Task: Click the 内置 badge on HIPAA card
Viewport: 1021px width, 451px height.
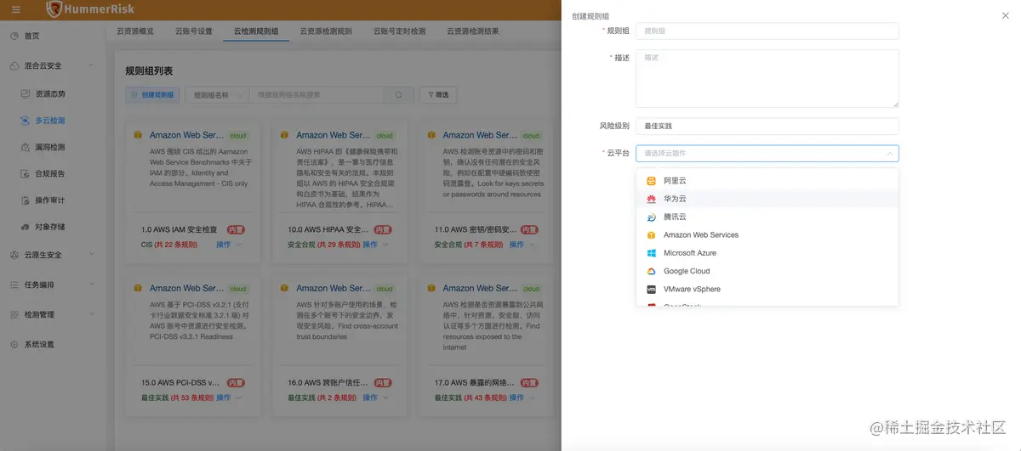Action: [383, 229]
